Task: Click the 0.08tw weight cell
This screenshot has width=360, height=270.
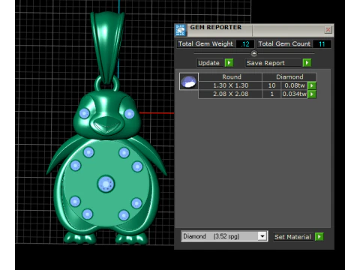Action: pyautogui.click(x=295, y=85)
